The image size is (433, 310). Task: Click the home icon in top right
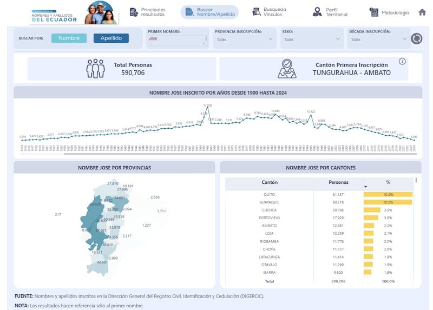tap(422, 12)
